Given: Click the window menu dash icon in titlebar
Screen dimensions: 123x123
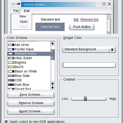Looking at the screenshot, I should [14, 4].
